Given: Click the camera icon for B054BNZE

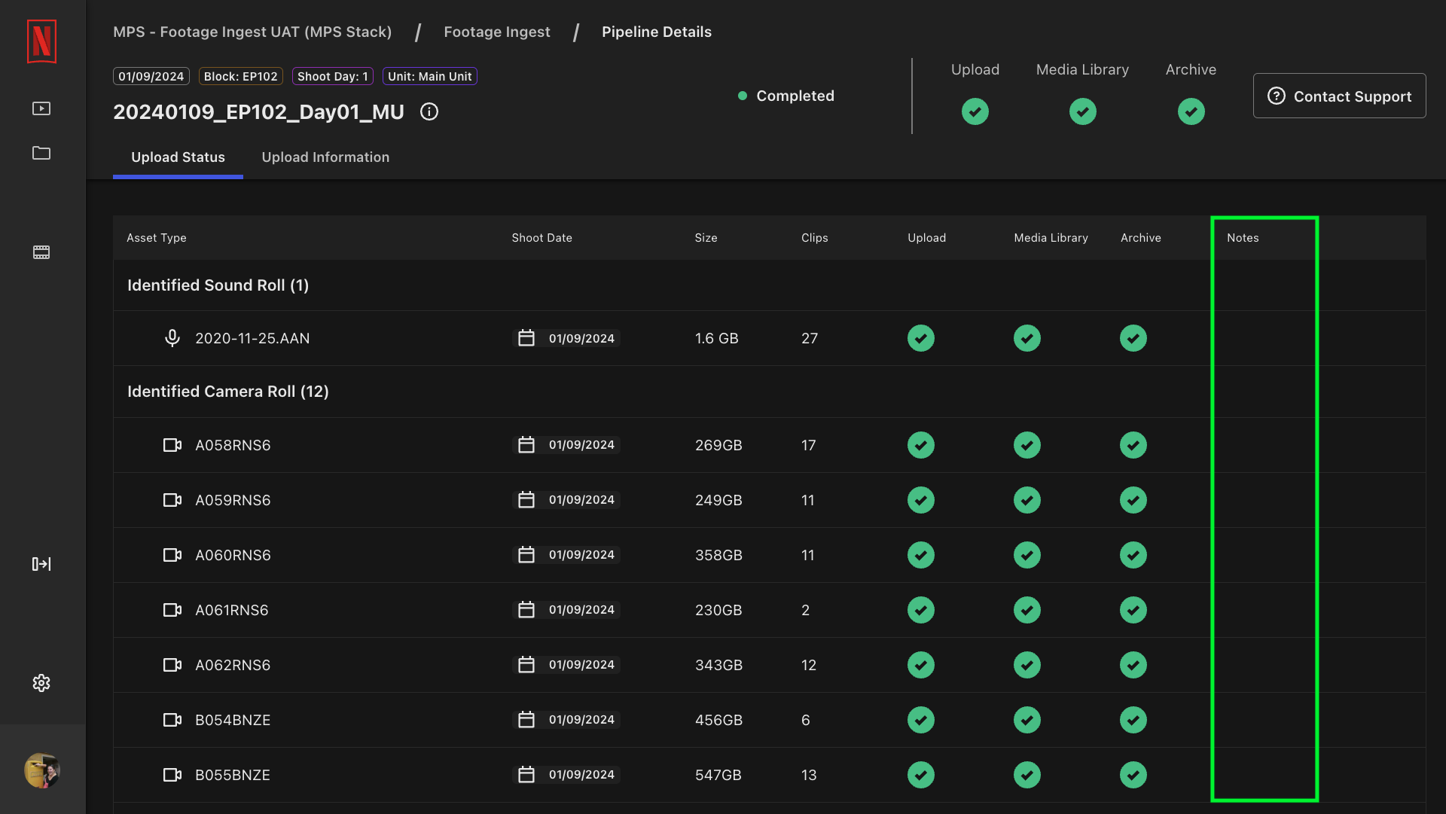Looking at the screenshot, I should tap(172, 720).
